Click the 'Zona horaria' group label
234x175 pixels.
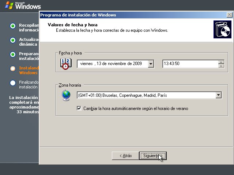tap(70, 85)
